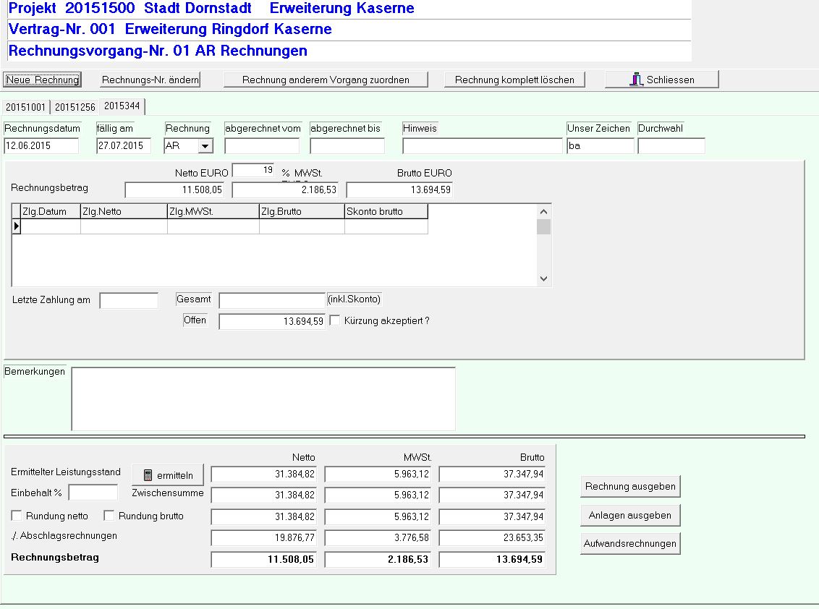The height and width of the screenshot is (609, 819).
Task: Click the calculator icon on ermitteln button
Action: [x=148, y=475]
